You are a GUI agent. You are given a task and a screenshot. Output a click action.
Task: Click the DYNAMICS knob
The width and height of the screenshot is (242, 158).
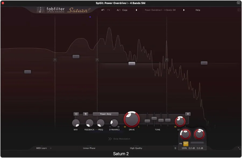point(114,123)
